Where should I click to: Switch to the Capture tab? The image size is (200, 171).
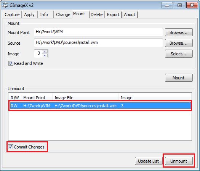click(12, 15)
